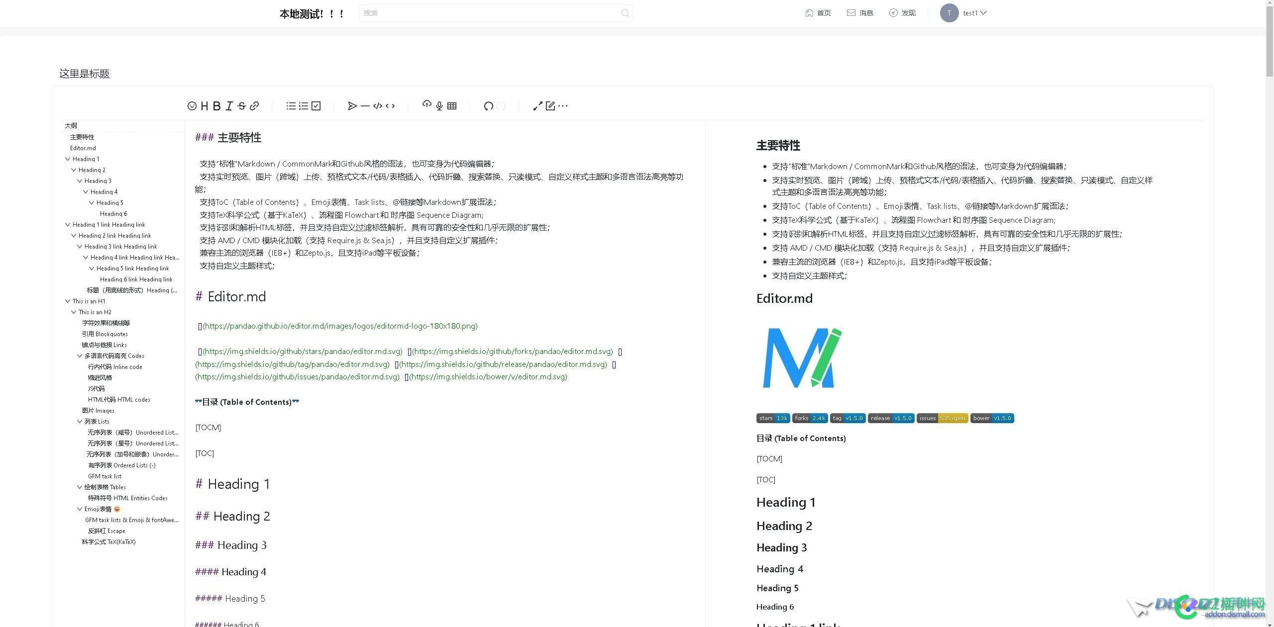Insert a horizontal rule line
Screen dimensions: 1274x627
(365, 106)
